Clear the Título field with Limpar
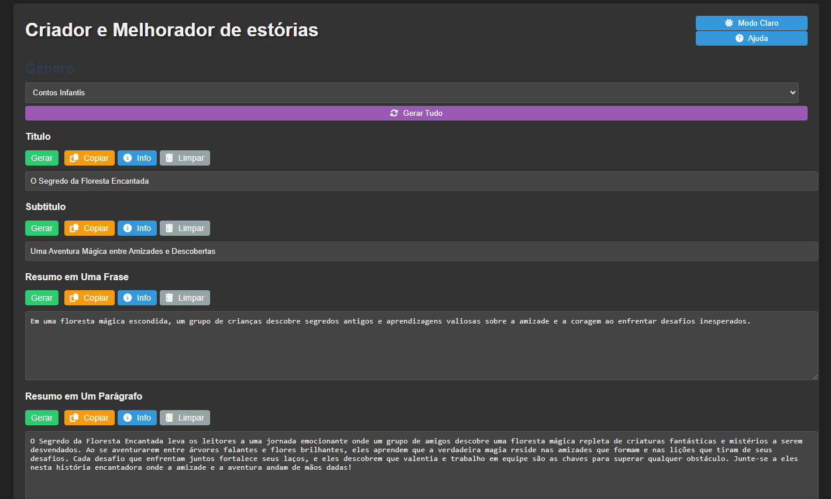Screen dimensions: 831x499 (x=184, y=158)
